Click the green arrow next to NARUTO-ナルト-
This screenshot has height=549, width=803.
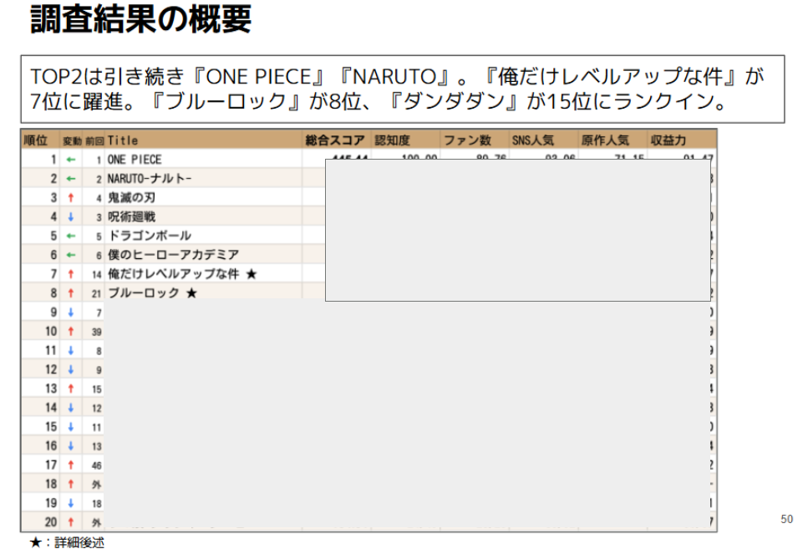point(71,178)
